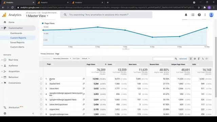Go back with the browser back arrow
217x122 pixels.
coord(3,7)
